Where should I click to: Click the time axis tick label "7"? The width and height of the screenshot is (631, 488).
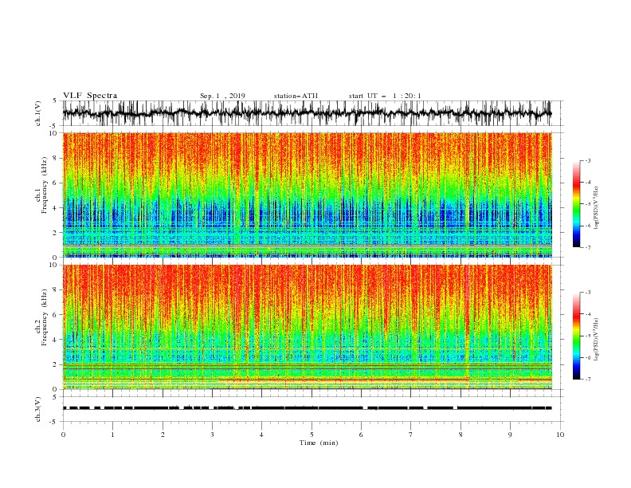[x=411, y=435]
